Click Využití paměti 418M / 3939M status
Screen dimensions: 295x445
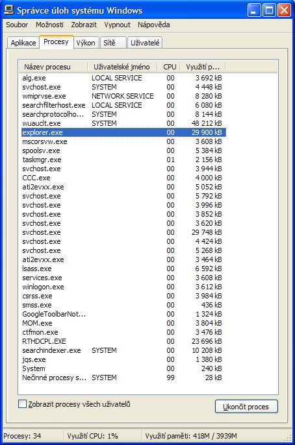(190, 436)
